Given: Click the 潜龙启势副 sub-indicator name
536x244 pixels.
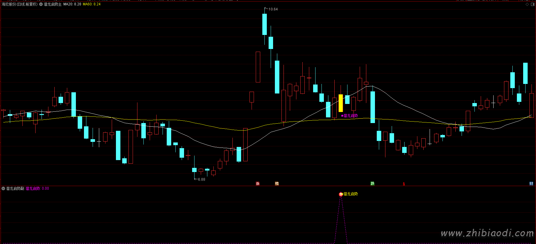Looking at the screenshot, I should [15, 188].
